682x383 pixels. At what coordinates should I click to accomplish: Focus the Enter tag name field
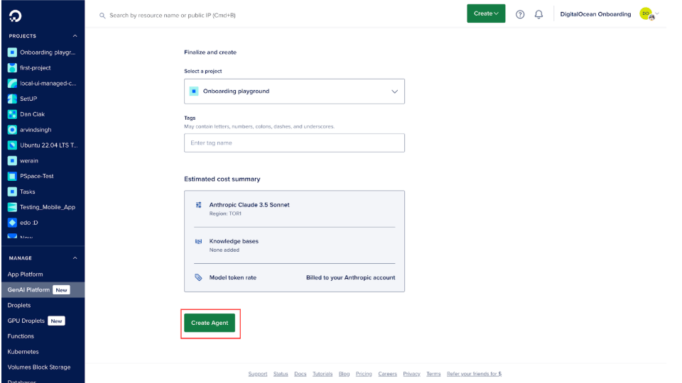point(294,143)
